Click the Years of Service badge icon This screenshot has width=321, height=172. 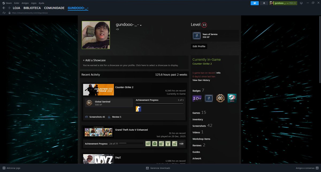click(x=197, y=36)
